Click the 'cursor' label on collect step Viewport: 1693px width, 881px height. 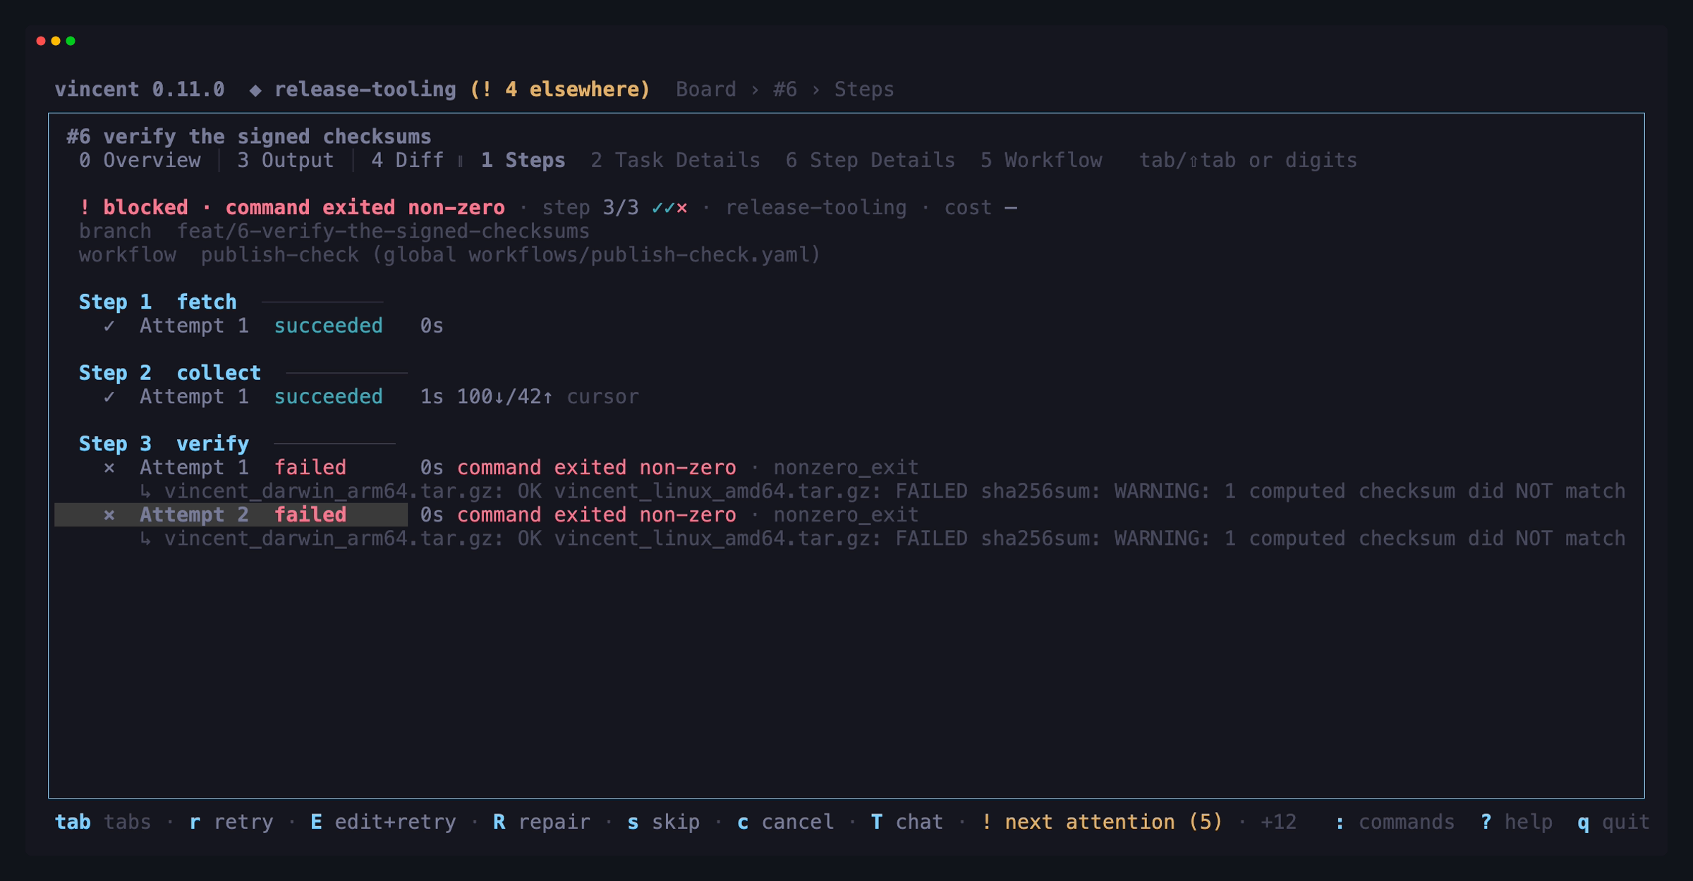click(602, 397)
